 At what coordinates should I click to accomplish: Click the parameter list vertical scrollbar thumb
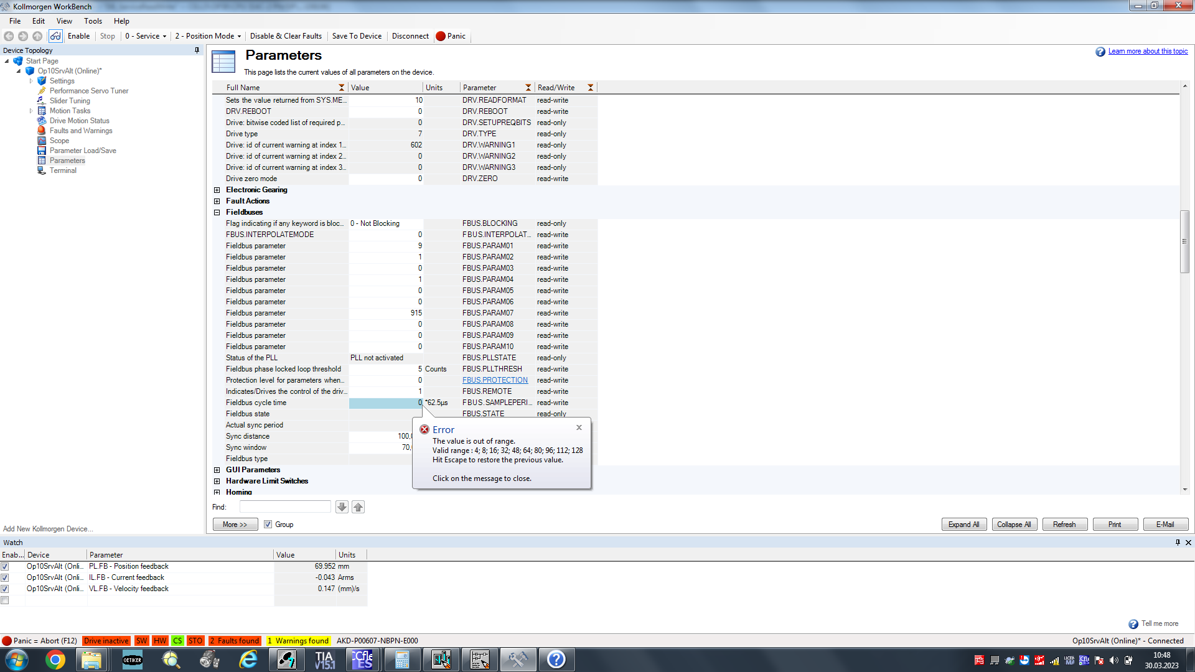click(x=1184, y=241)
